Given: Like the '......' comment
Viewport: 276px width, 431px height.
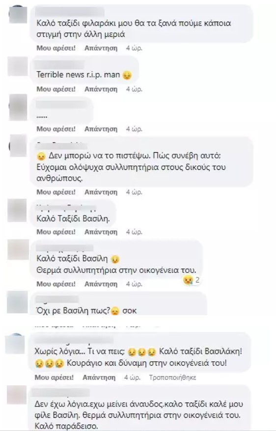Looking at the screenshot, I should pyautogui.click(x=56, y=129).
